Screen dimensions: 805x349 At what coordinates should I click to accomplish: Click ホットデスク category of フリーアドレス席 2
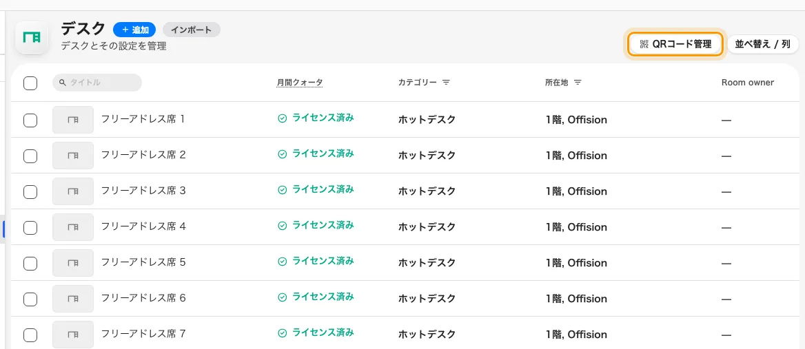[427, 156]
